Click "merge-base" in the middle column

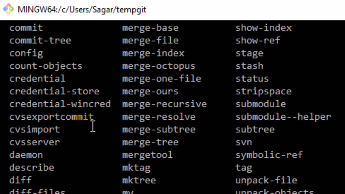[x=150, y=28]
